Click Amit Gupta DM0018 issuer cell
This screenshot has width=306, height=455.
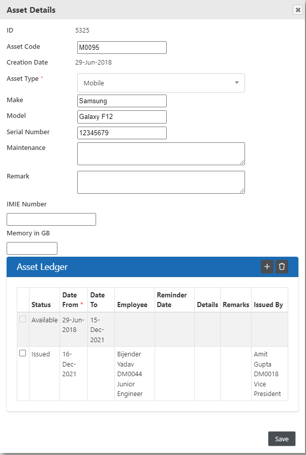(x=269, y=374)
